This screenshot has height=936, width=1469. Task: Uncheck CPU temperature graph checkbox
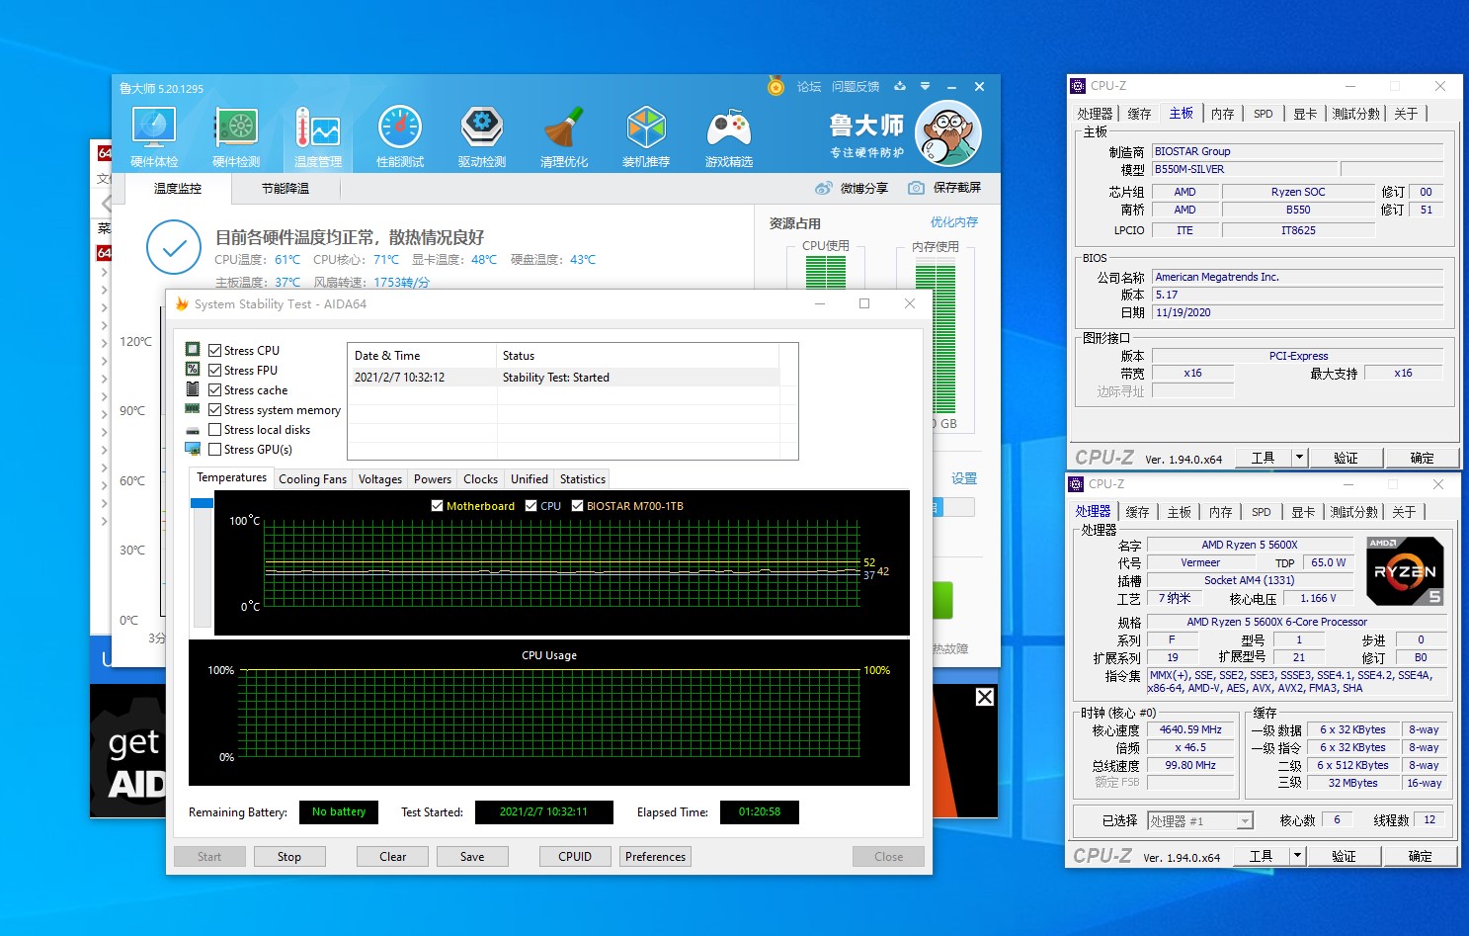[531, 505]
